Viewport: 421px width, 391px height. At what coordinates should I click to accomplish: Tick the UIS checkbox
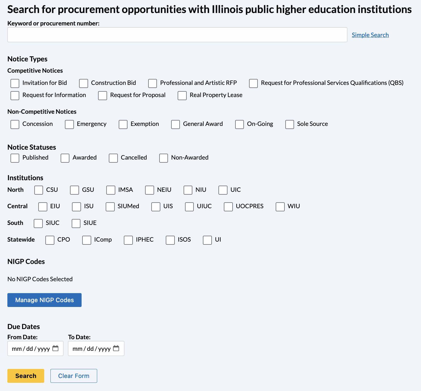(156, 207)
